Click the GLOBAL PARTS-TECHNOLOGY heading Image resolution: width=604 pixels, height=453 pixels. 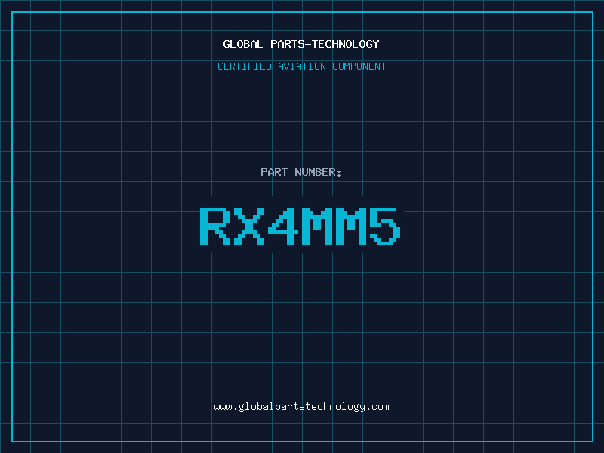[x=301, y=44]
